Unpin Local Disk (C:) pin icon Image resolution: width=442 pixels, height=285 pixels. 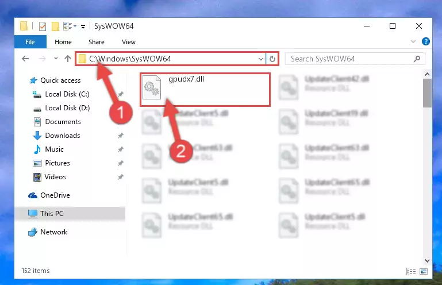(x=120, y=94)
